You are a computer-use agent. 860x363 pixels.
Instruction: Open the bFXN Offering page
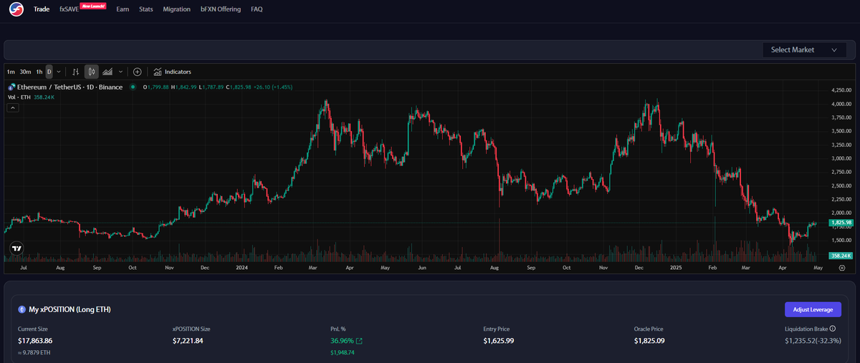pos(221,9)
